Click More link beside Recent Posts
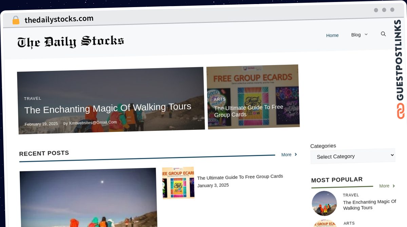407x227 pixels. coord(286,154)
